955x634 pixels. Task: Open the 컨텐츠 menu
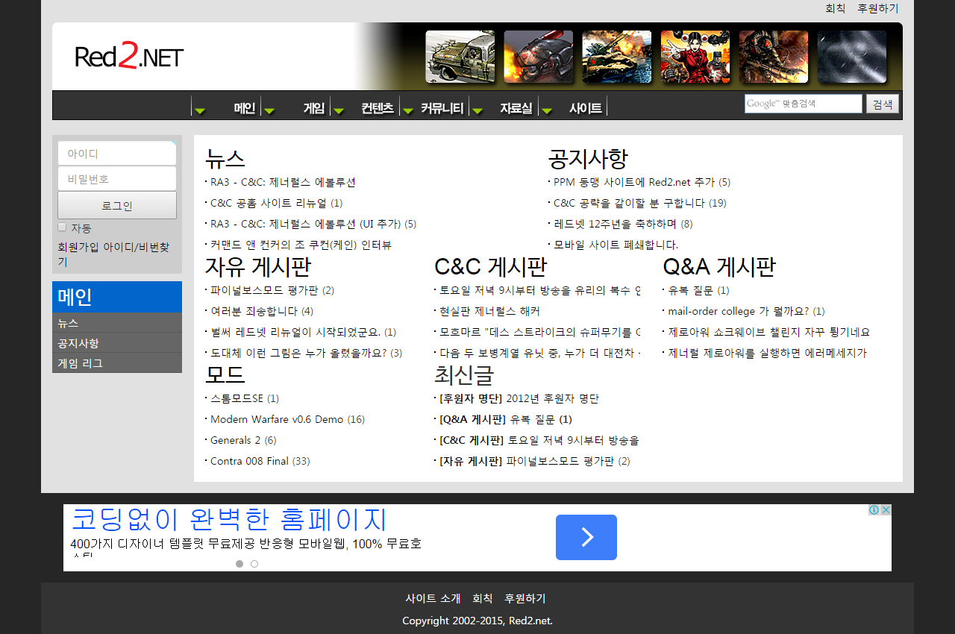(x=378, y=108)
